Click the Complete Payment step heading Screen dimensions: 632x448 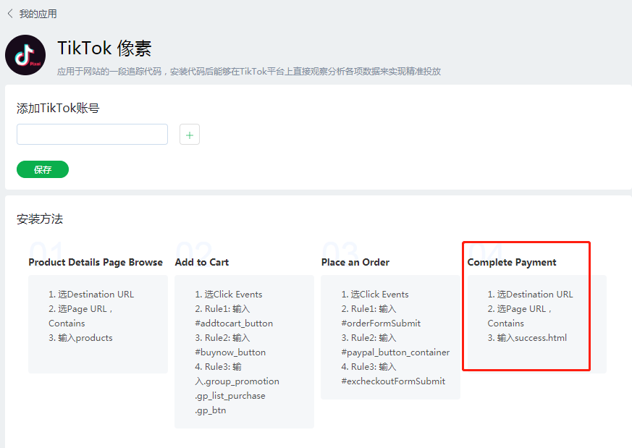pyautogui.click(x=512, y=262)
